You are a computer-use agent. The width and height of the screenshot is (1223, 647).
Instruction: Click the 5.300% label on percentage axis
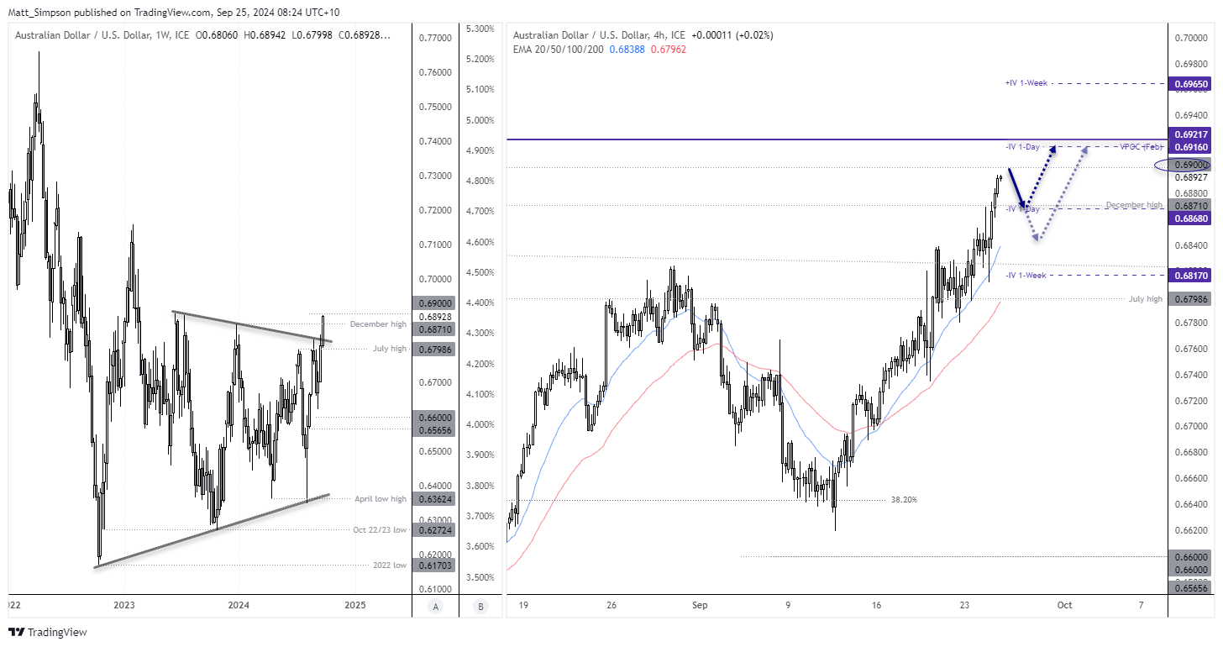click(x=480, y=29)
